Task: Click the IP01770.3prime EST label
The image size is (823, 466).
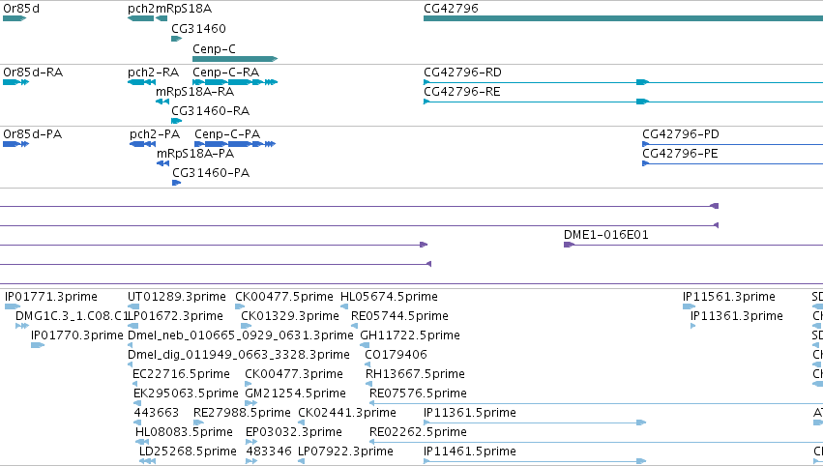Action: (x=77, y=335)
